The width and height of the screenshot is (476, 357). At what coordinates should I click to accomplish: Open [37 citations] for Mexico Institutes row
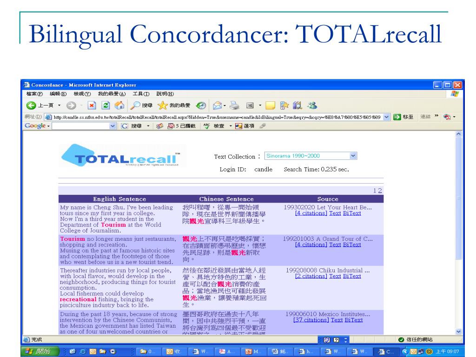coord(311,320)
